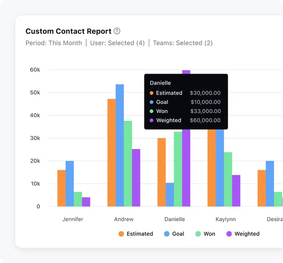Click the Danielle axis label

[174, 219]
